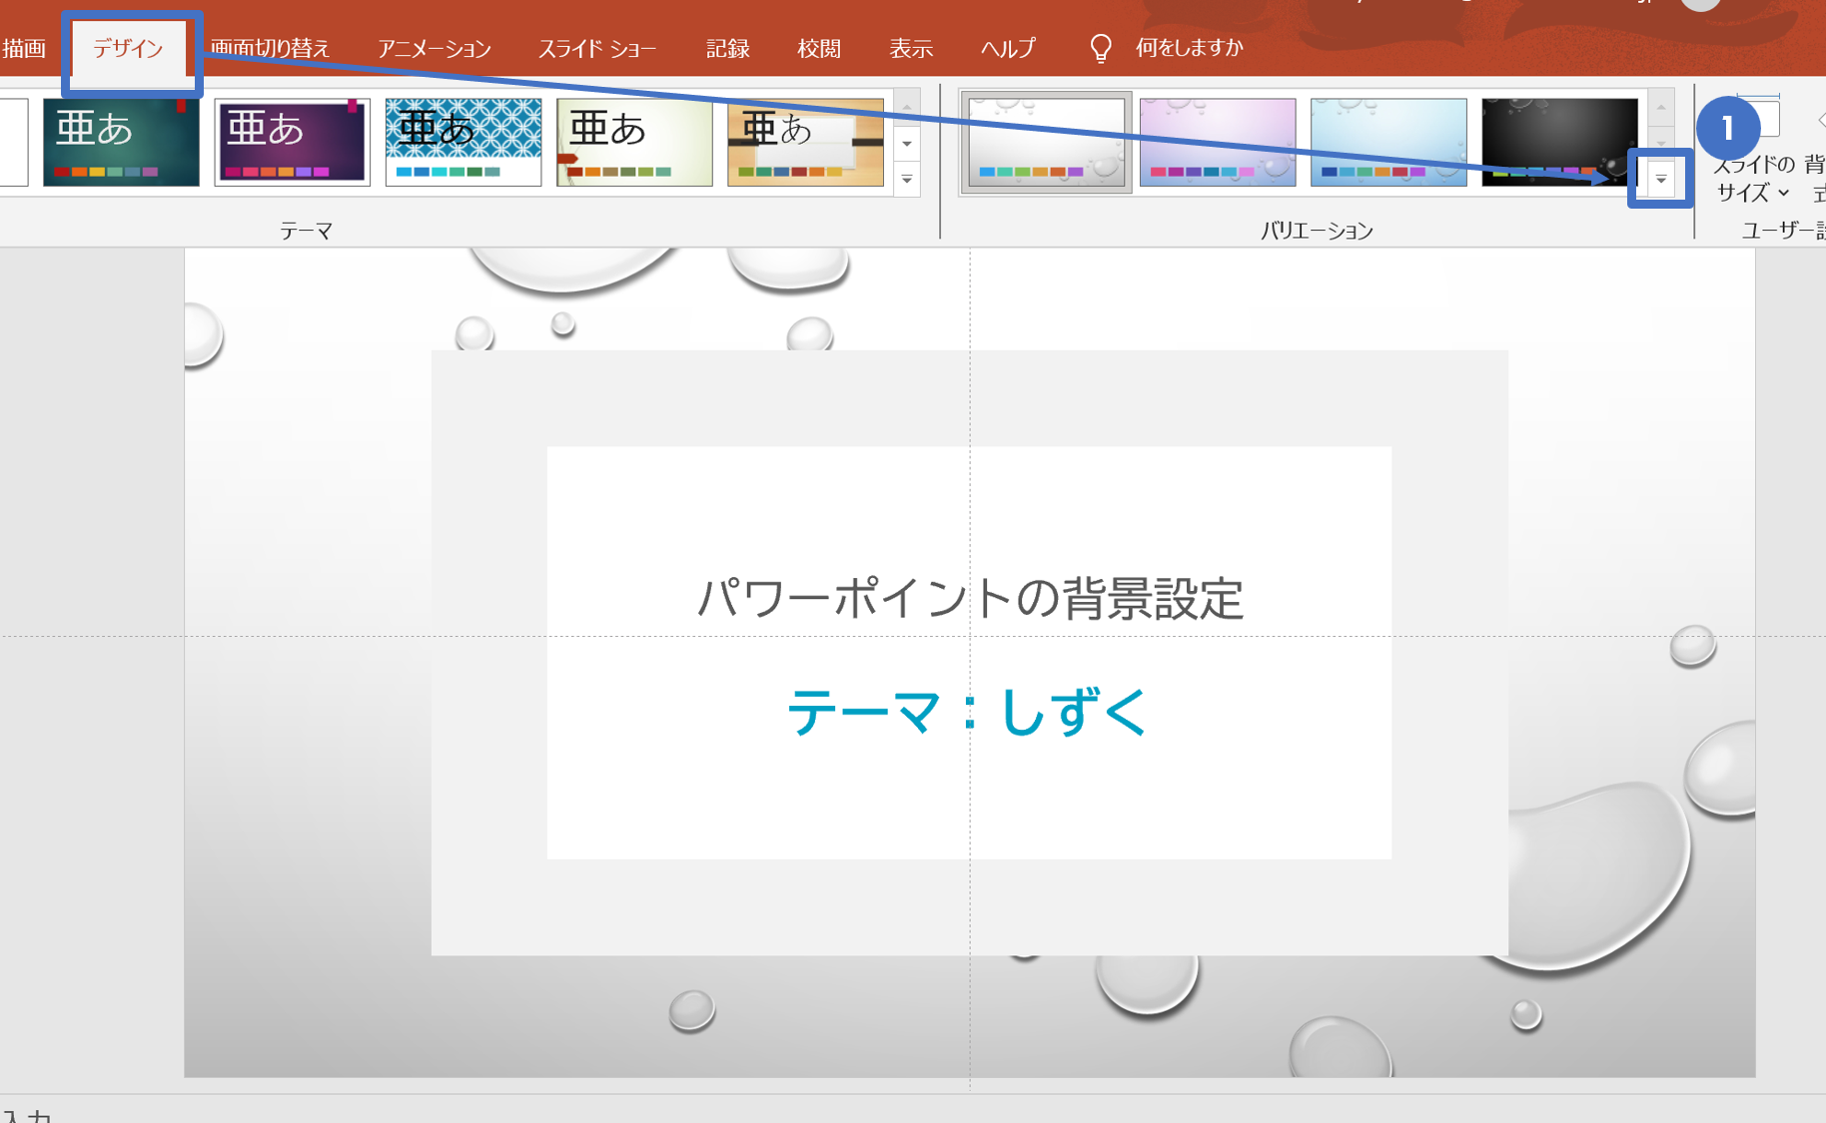
Task: Apply the pale green ribbon theme
Action: pyautogui.click(x=634, y=142)
